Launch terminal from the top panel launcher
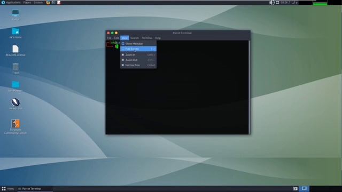Viewport: 342px width, 192px height. click(x=53, y=2)
